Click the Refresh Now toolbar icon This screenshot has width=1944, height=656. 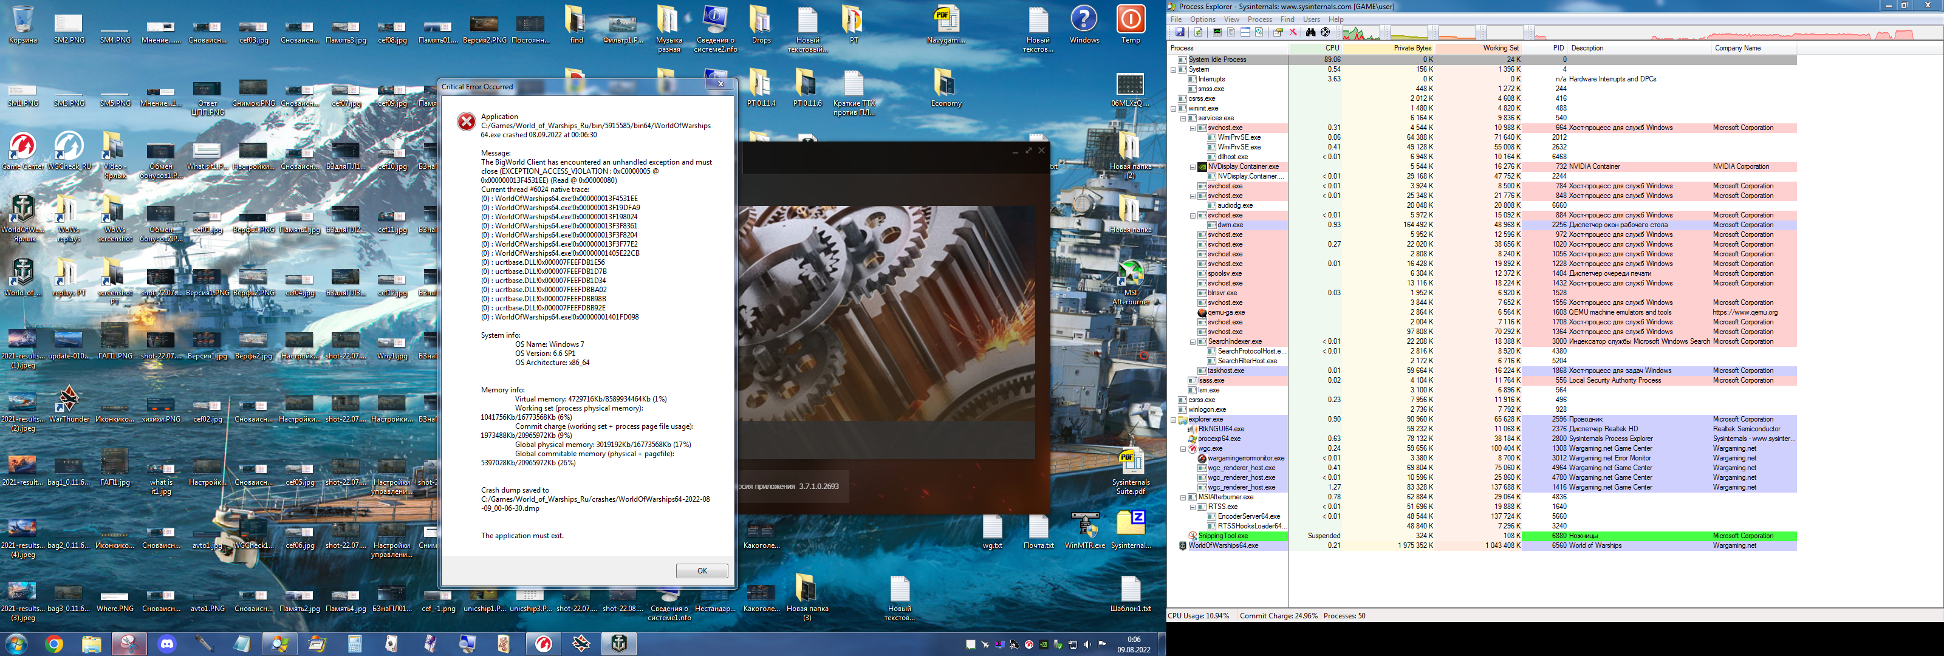(1197, 32)
